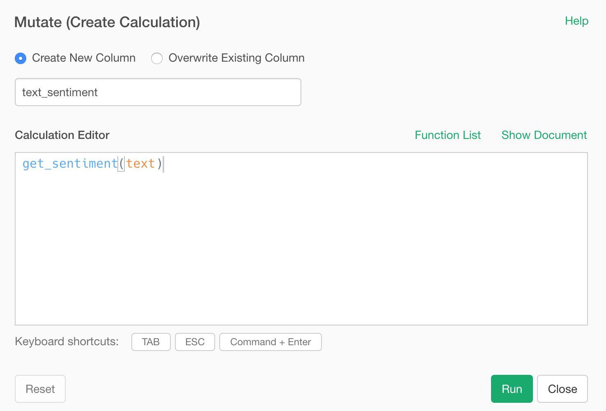Close the Mutate dialog
The height and width of the screenshot is (411, 606).
pos(562,389)
